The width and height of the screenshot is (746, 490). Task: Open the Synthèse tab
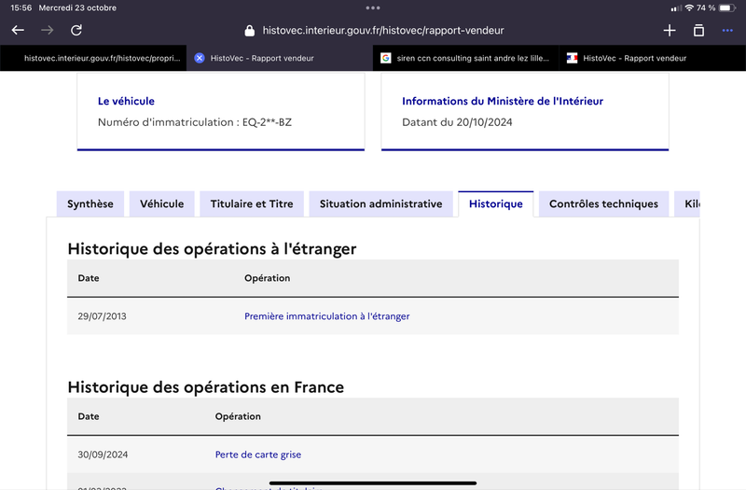point(90,203)
